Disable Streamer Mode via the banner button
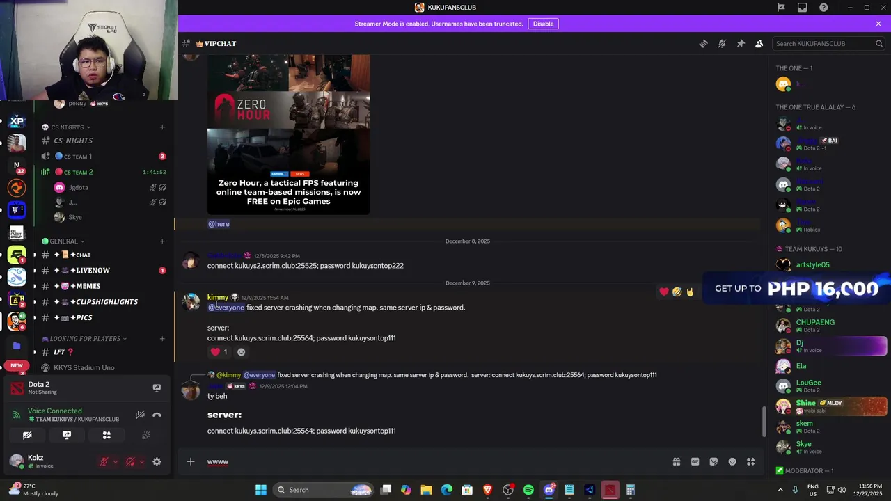 click(x=543, y=24)
